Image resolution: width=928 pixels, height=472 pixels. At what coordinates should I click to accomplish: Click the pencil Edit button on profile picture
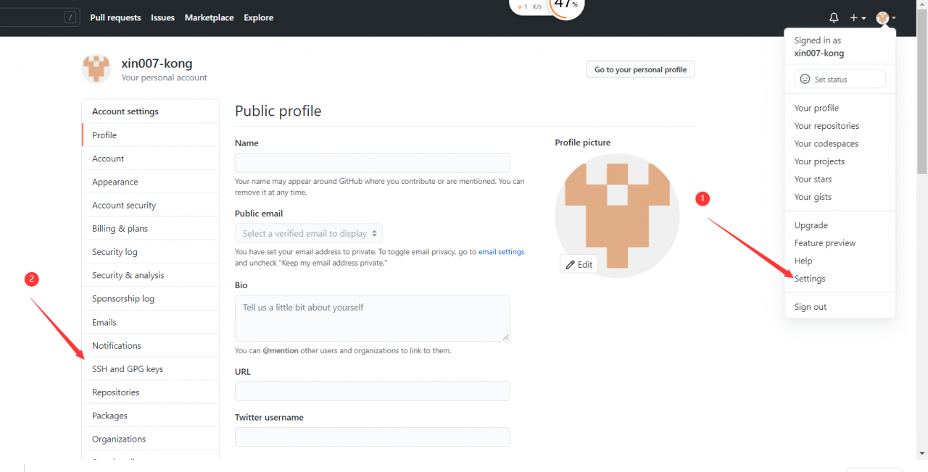pyautogui.click(x=579, y=264)
